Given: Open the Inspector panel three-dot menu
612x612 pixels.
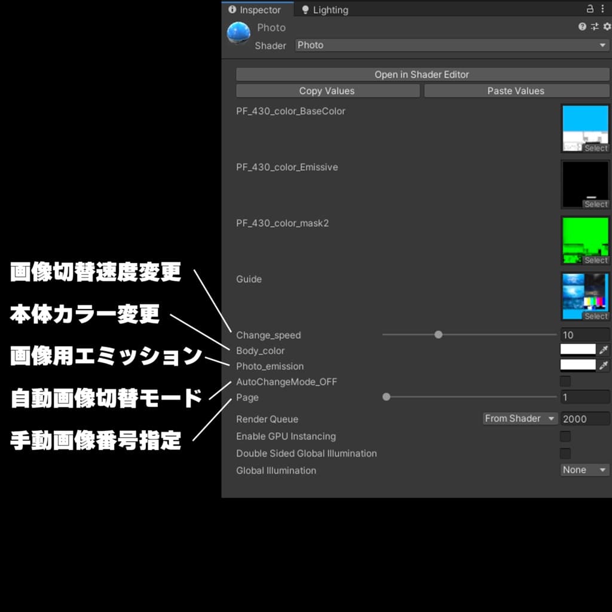Looking at the screenshot, I should (602, 9).
